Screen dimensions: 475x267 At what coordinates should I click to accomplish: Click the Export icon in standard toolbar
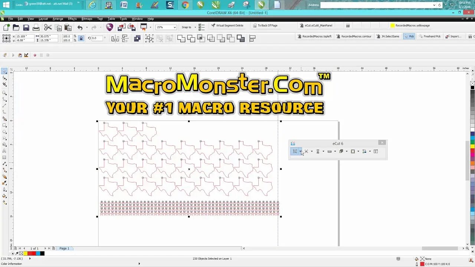131,27
